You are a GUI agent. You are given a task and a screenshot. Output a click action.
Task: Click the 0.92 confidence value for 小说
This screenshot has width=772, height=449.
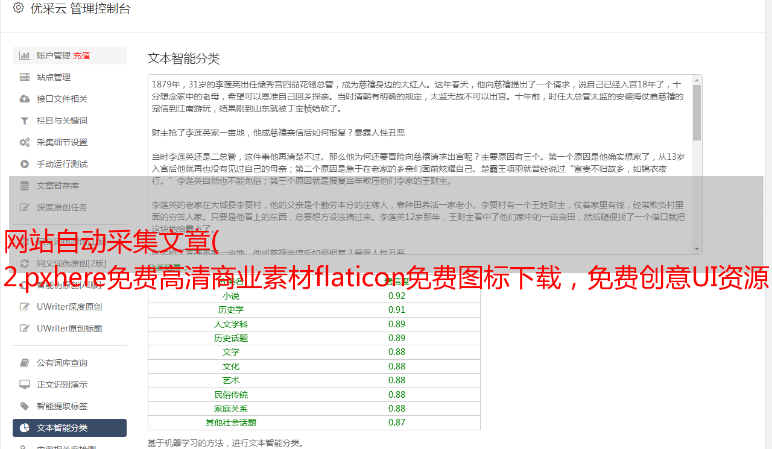[397, 296]
